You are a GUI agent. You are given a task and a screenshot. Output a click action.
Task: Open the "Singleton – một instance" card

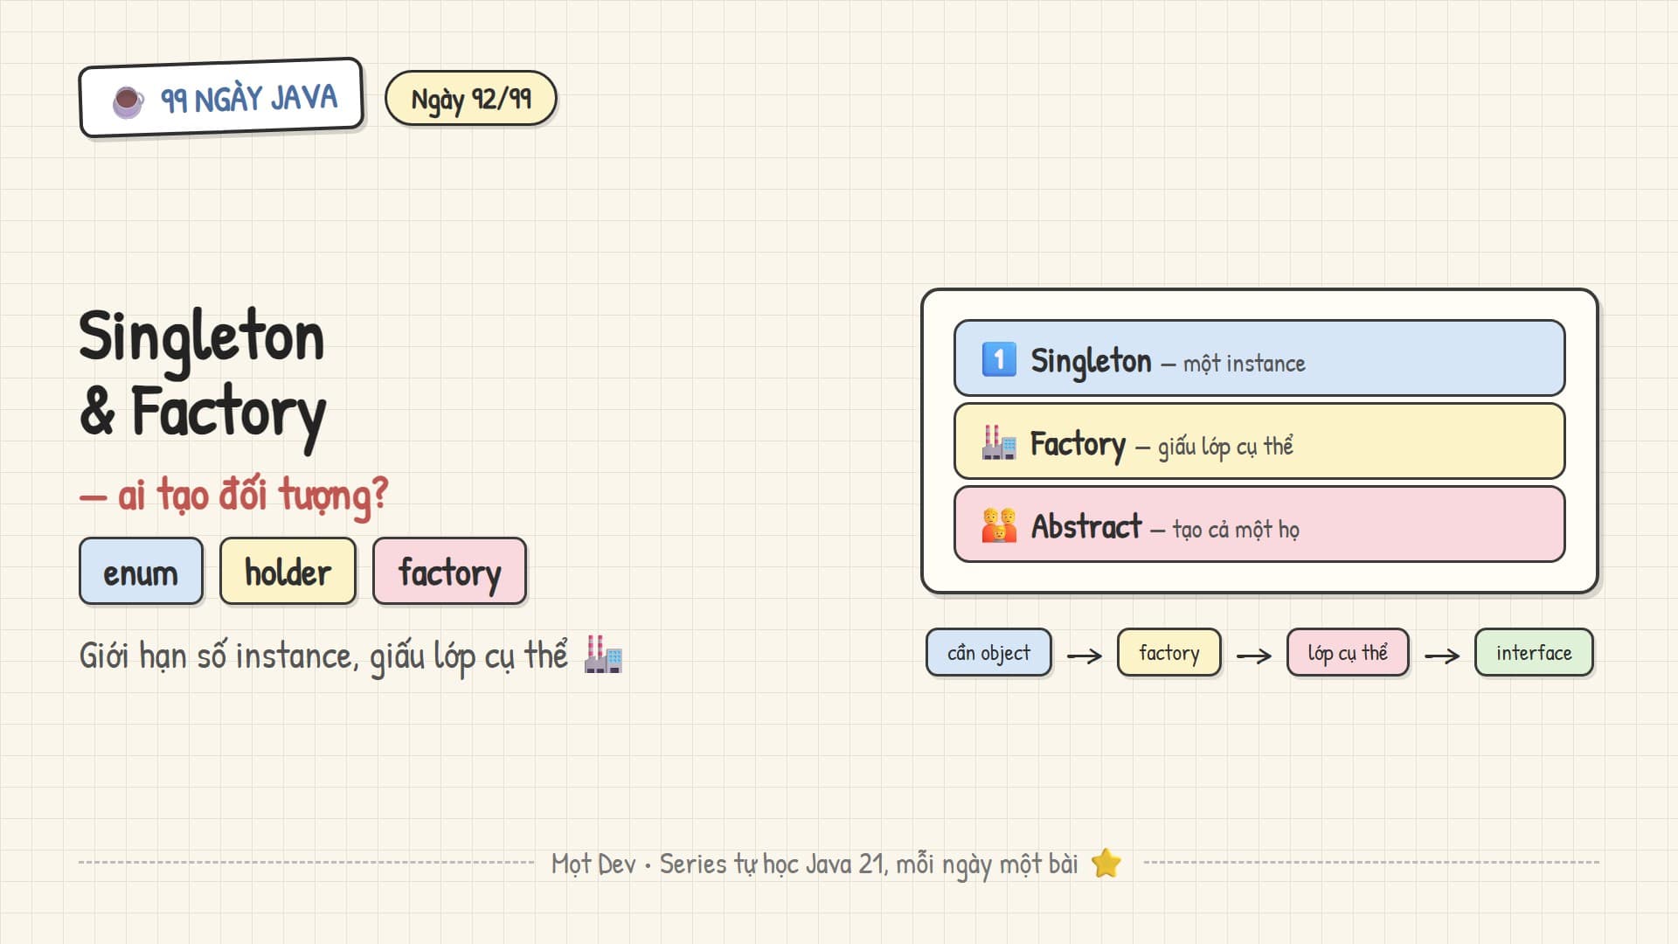(1259, 358)
